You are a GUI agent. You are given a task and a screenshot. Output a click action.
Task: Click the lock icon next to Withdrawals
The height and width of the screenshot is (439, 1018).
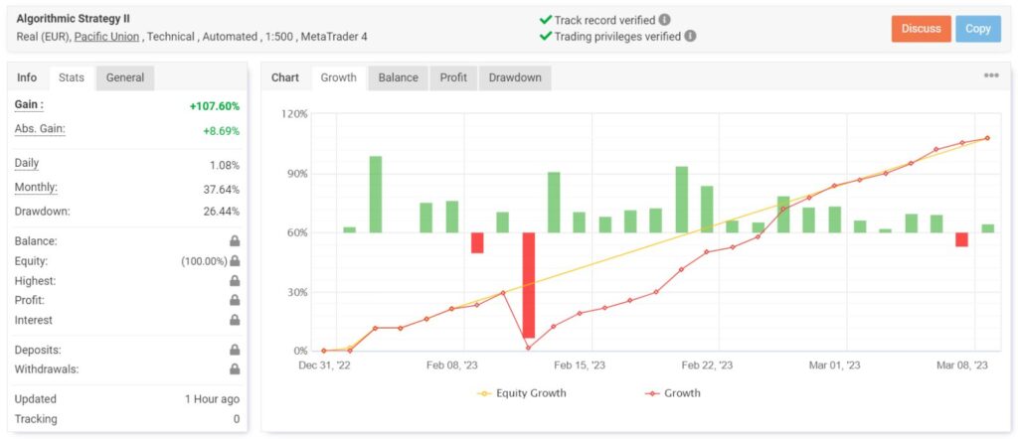tap(235, 369)
